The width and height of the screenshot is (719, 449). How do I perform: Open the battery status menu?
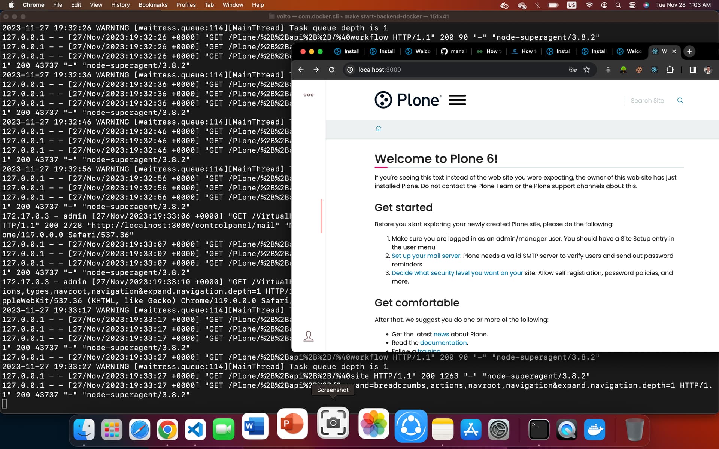coord(553,5)
